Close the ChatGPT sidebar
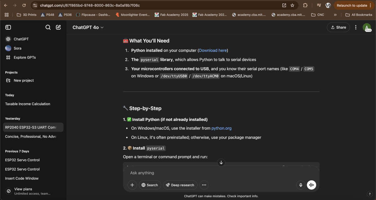 pyautogui.click(x=8, y=27)
